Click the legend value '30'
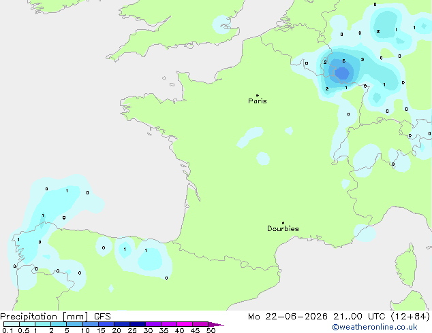Image resolution: width=432 pixels, height=333 pixels. pos(148,330)
